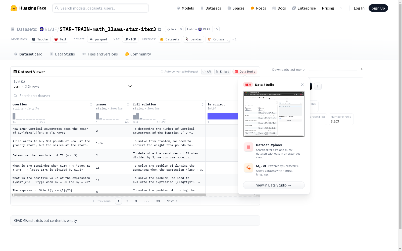Click the heart like icon button

click(169, 29)
